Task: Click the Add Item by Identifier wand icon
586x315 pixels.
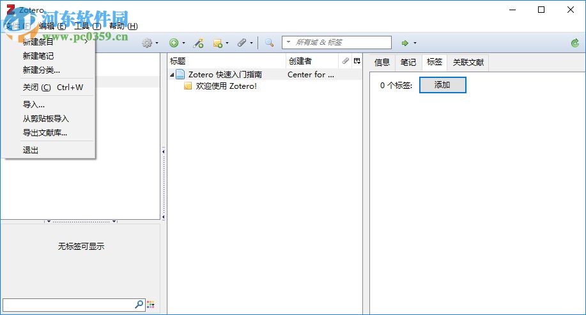Action: (x=198, y=43)
